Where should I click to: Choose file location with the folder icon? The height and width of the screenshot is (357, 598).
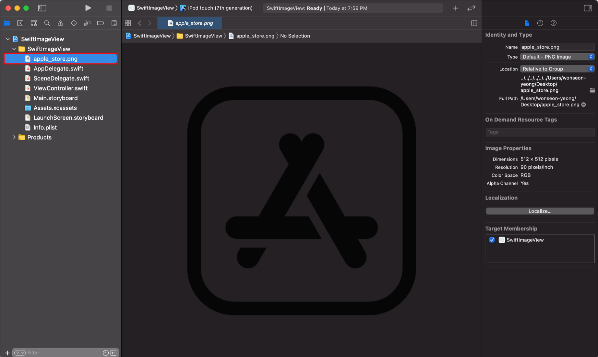click(592, 90)
